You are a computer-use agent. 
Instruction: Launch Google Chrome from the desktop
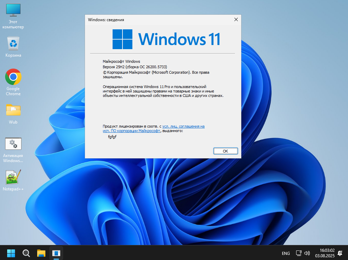pos(13,82)
